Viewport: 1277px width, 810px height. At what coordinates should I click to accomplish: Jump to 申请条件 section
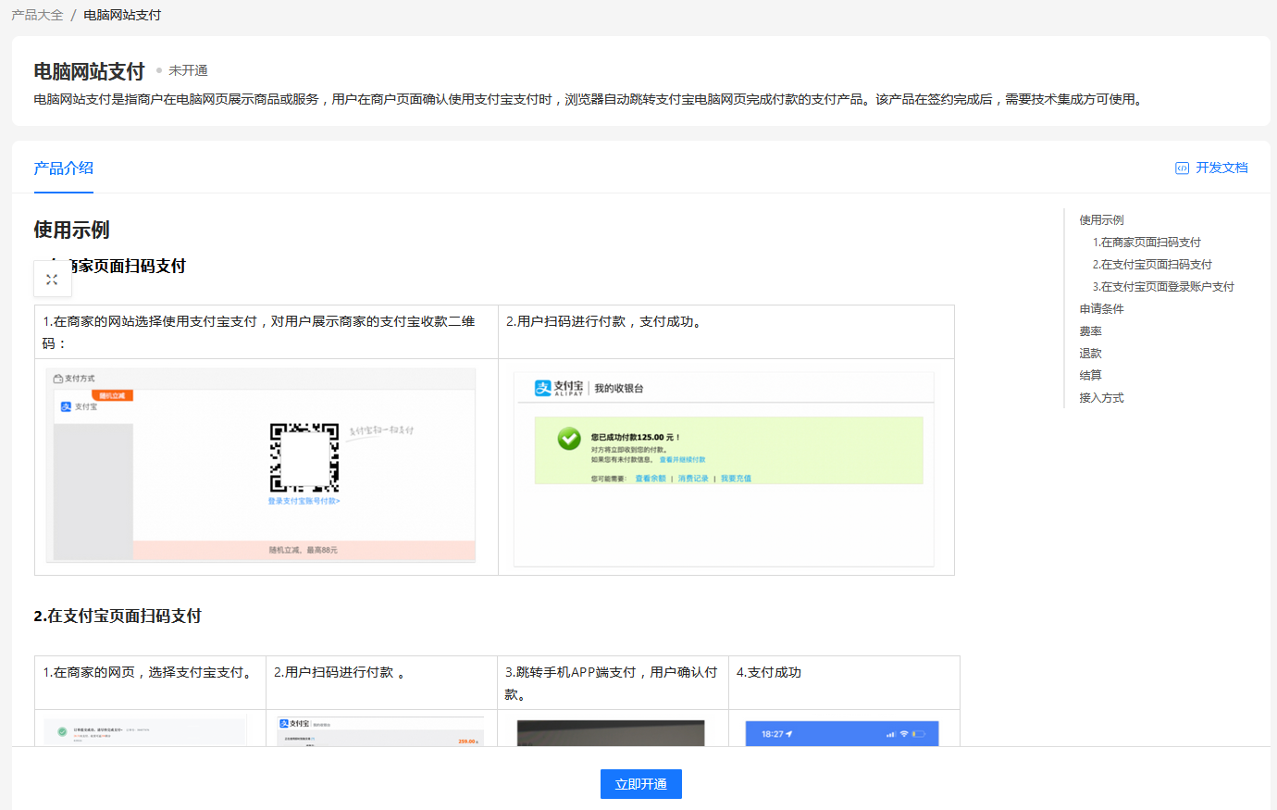pyautogui.click(x=1101, y=309)
